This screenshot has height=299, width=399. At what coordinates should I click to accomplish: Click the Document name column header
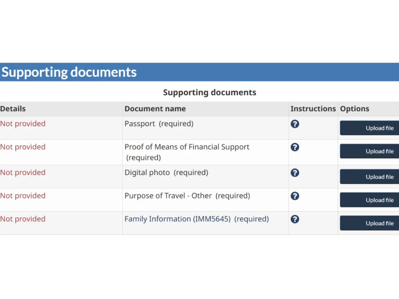pyautogui.click(x=155, y=109)
